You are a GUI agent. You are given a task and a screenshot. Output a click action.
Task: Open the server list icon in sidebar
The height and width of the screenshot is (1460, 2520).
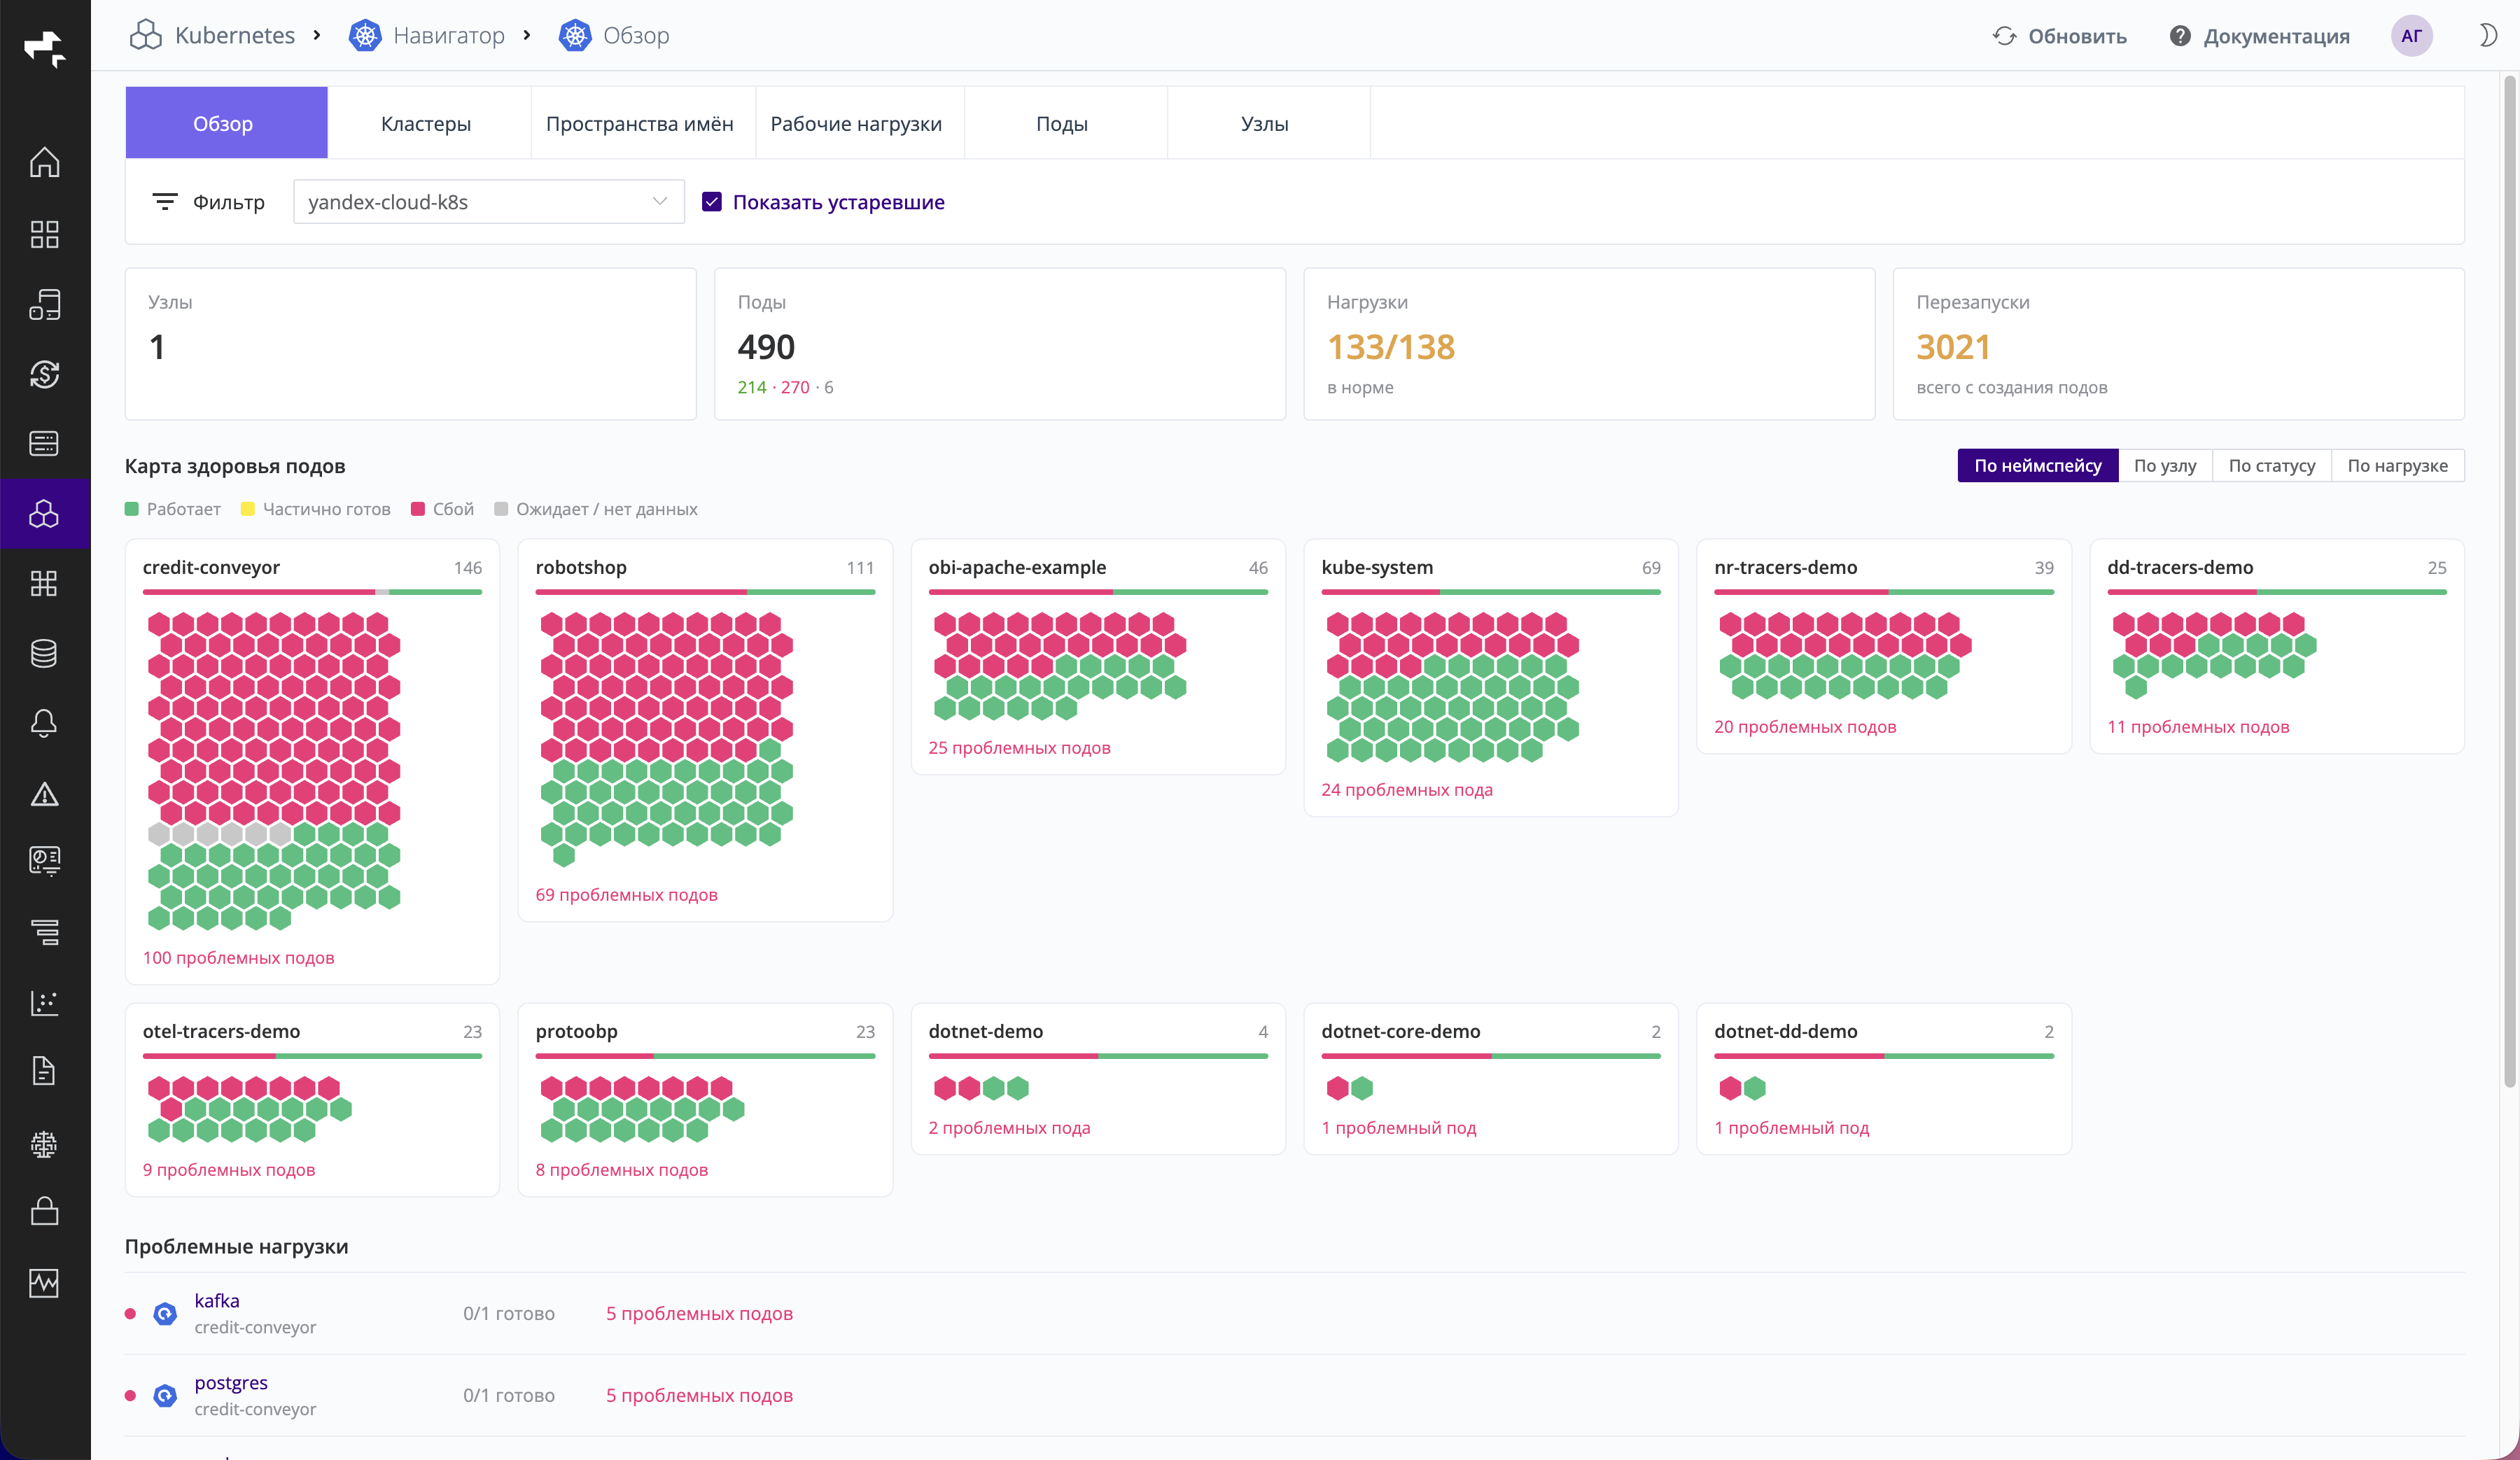pyautogui.click(x=44, y=443)
